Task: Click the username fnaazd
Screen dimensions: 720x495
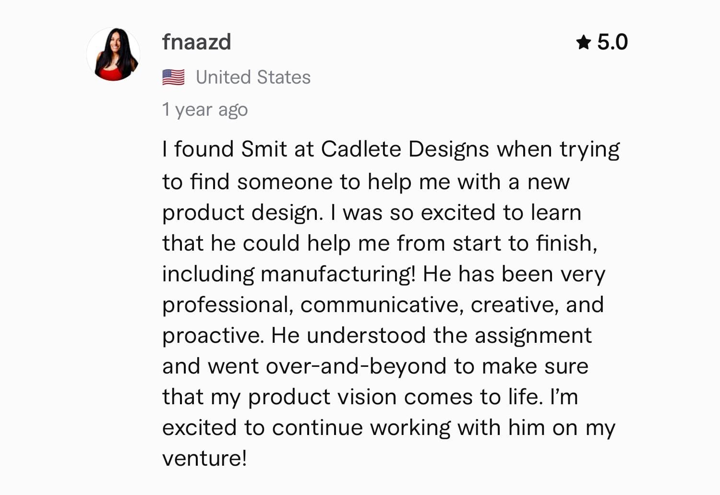Action: coord(197,42)
